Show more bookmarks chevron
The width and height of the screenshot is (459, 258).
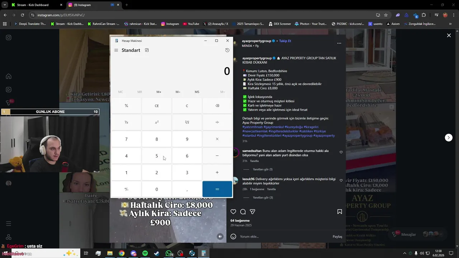pyautogui.click(x=450, y=24)
